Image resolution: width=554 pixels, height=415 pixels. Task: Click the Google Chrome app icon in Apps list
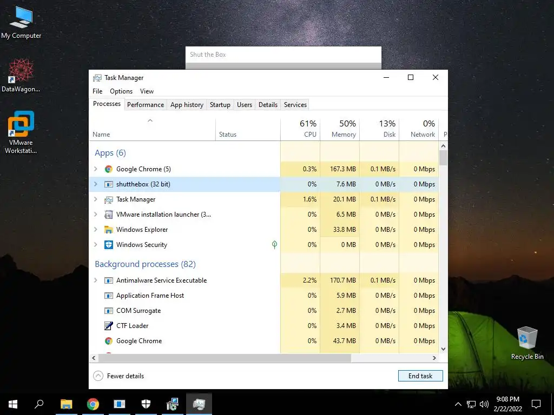[108, 169]
